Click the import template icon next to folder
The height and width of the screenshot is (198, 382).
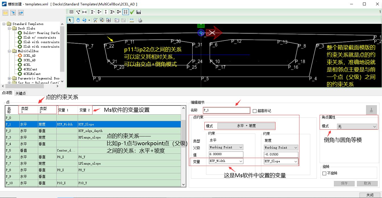[13, 13]
